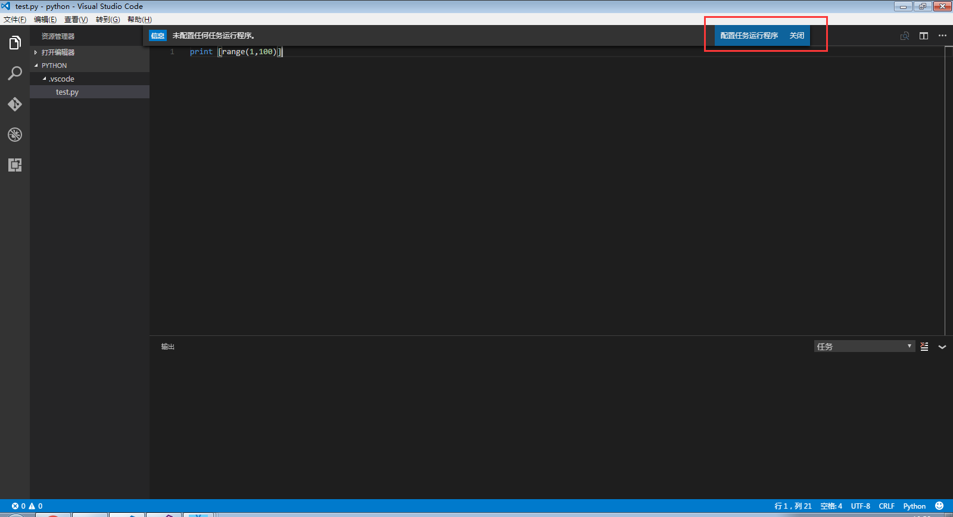Image resolution: width=953 pixels, height=517 pixels.
Task: Open the View menu
Action: (x=76, y=20)
